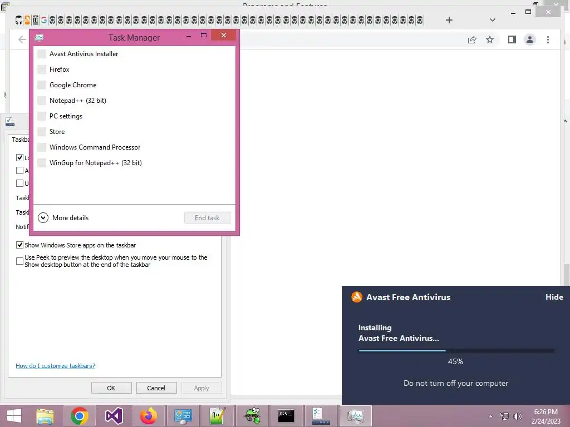Show hidden tray icons arrow
Image resolution: width=570 pixels, height=427 pixels.
pyautogui.click(x=491, y=416)
